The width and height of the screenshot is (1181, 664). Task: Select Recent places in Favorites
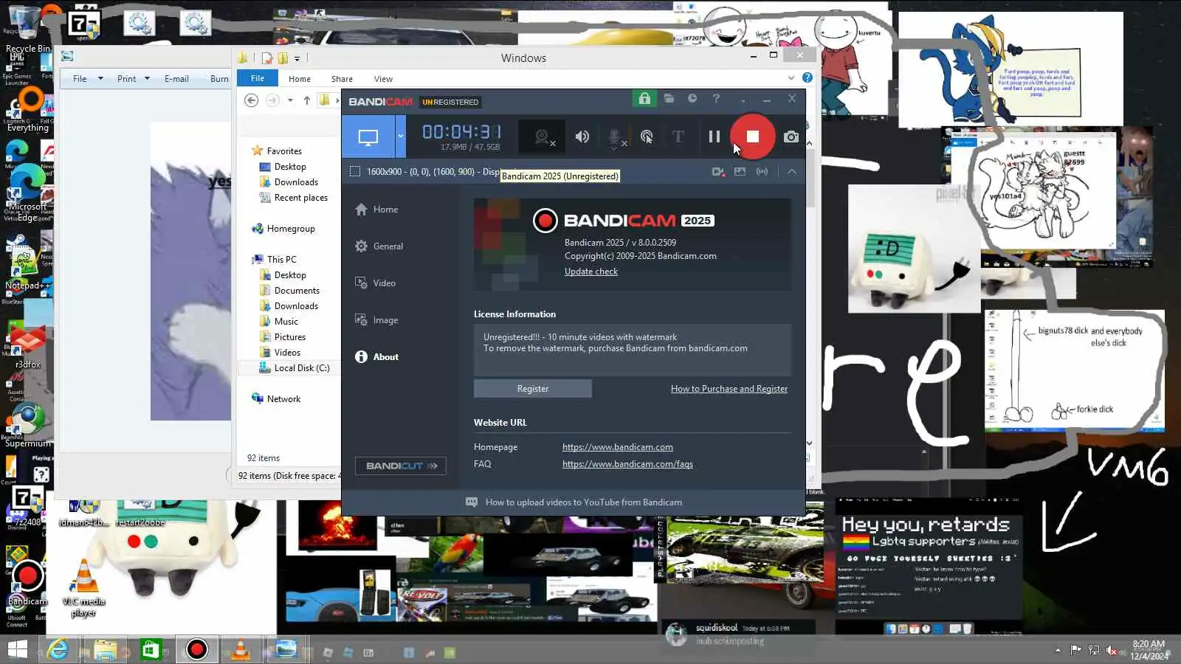tap(294, 198)
